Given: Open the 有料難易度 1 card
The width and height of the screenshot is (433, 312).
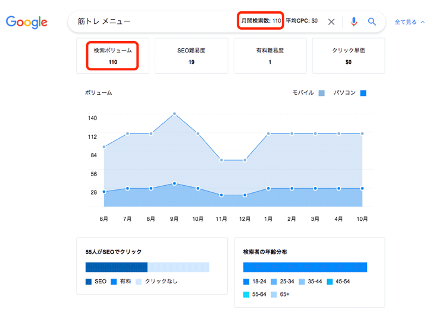Looking at the screenshot, I should (x=270, y=56).
